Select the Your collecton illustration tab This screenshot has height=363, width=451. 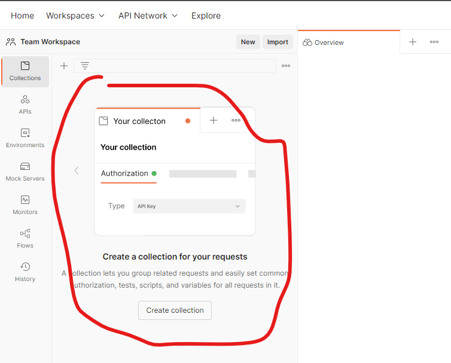pyautogui.click(x=148, y=121)
